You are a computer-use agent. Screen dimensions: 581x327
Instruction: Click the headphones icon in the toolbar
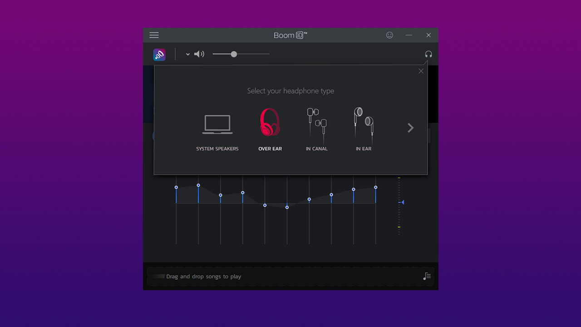click(x=428, y=54)
